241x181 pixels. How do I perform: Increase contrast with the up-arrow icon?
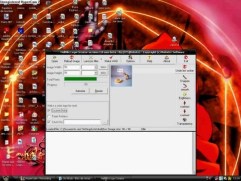tap(185, 105)
